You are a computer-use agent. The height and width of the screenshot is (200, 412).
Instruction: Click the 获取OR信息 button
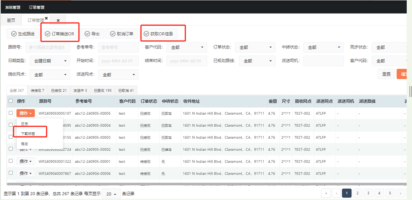click(x=158, y=33)
